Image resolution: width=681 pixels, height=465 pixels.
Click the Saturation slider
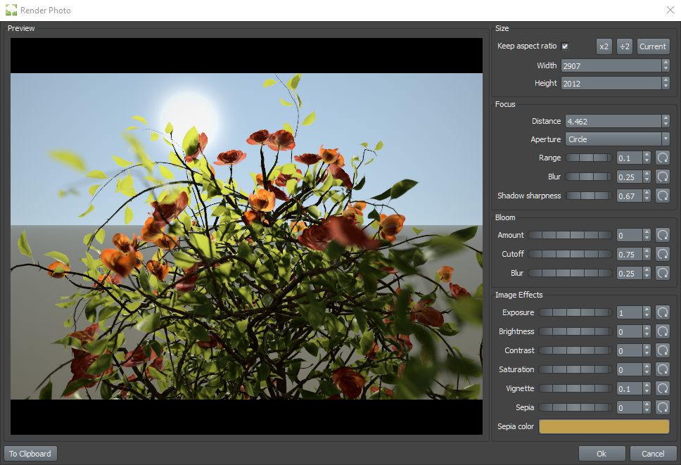click(x=575, y=369)
